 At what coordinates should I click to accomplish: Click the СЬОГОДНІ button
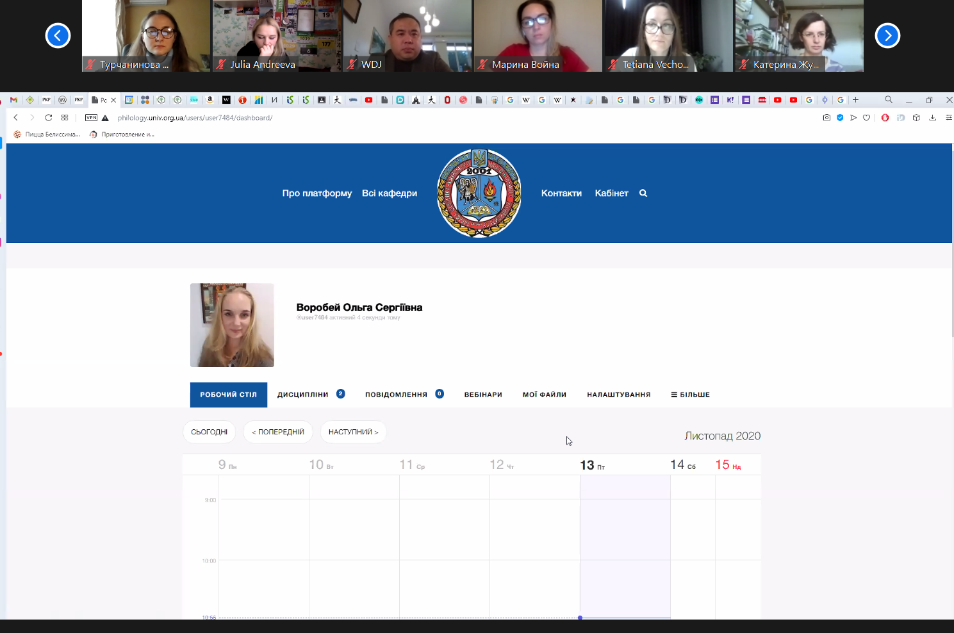pos(209,432)
